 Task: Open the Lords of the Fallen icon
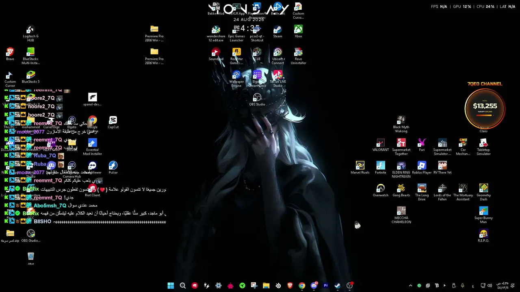coord(442,193)
